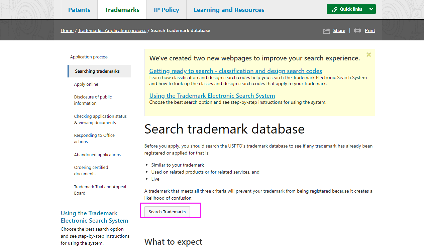Open Learning and Resources tab

(229, 10)
